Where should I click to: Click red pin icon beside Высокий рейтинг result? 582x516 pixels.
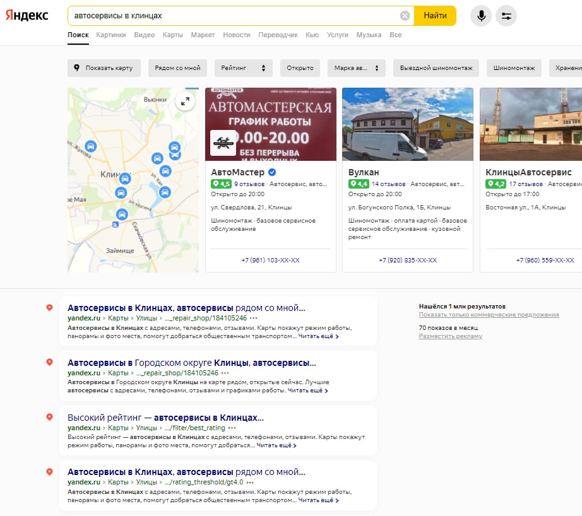pos(49,417)
